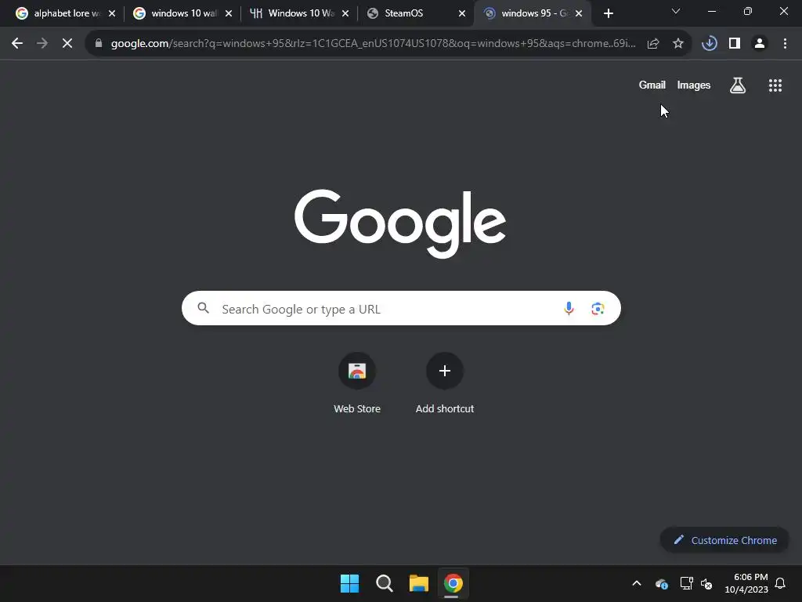Open Chrome three-dot menu

[785, 44]
